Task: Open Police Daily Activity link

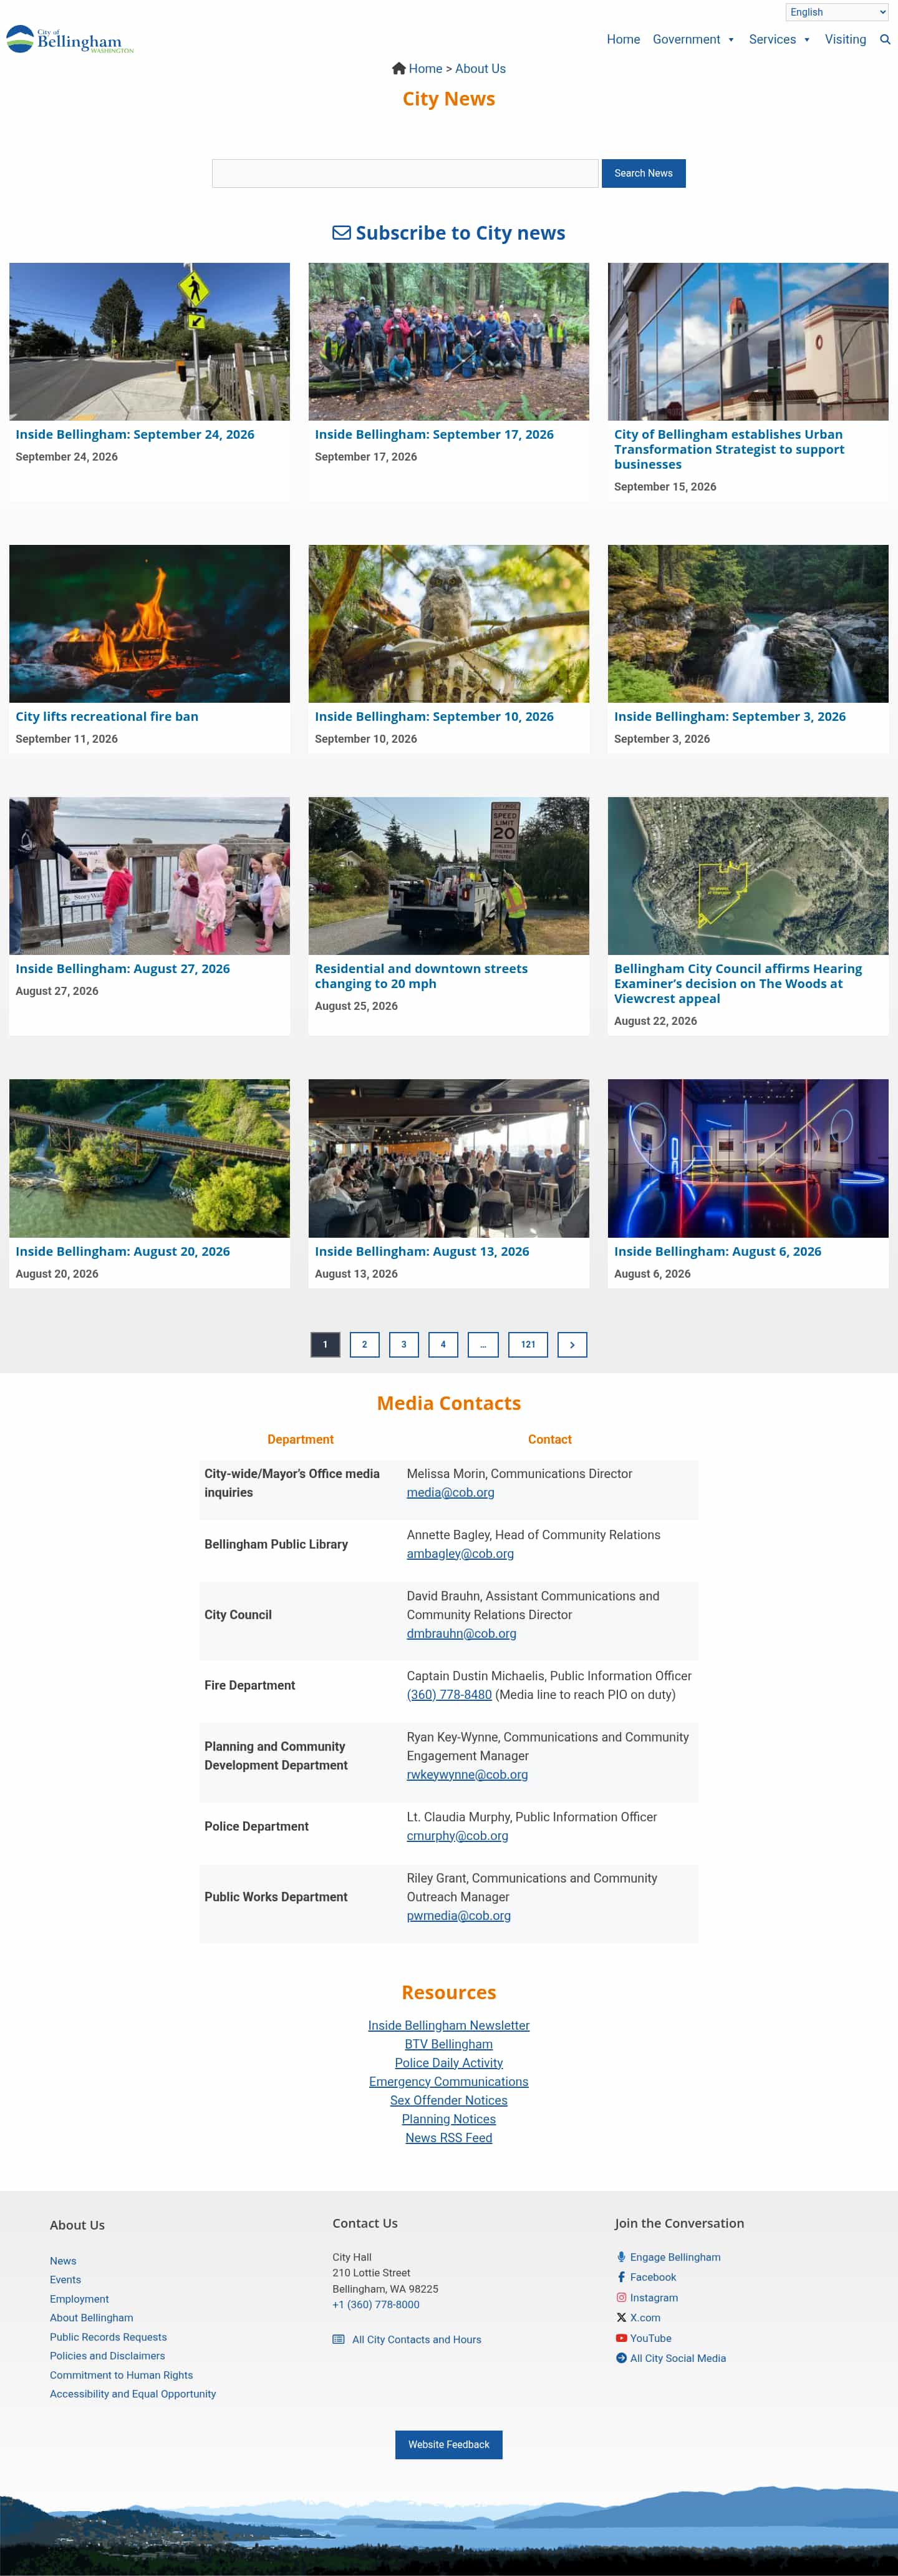Action: 448,2062
